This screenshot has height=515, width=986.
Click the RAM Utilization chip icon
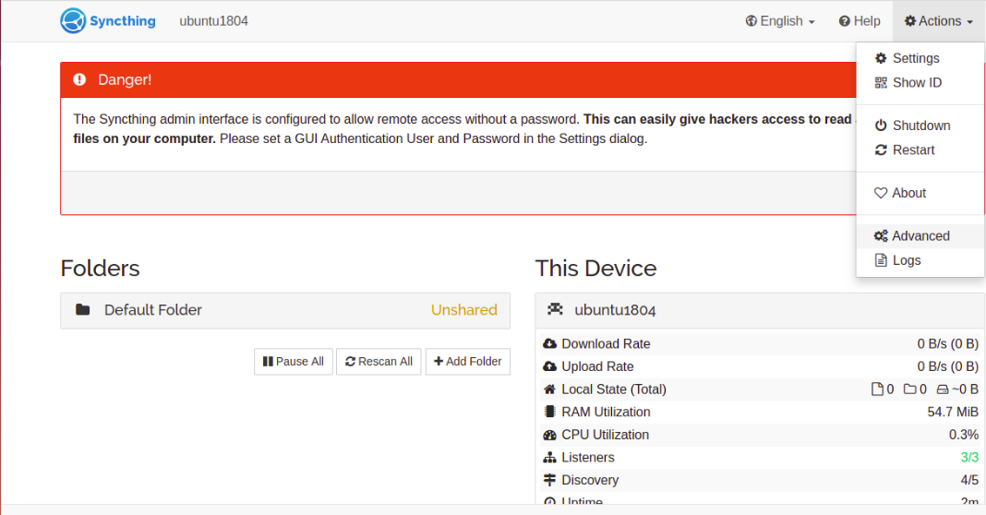click(549, 412)
